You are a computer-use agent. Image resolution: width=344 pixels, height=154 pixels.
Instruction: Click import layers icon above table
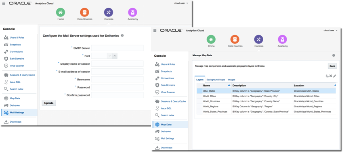tap(327, 76)
